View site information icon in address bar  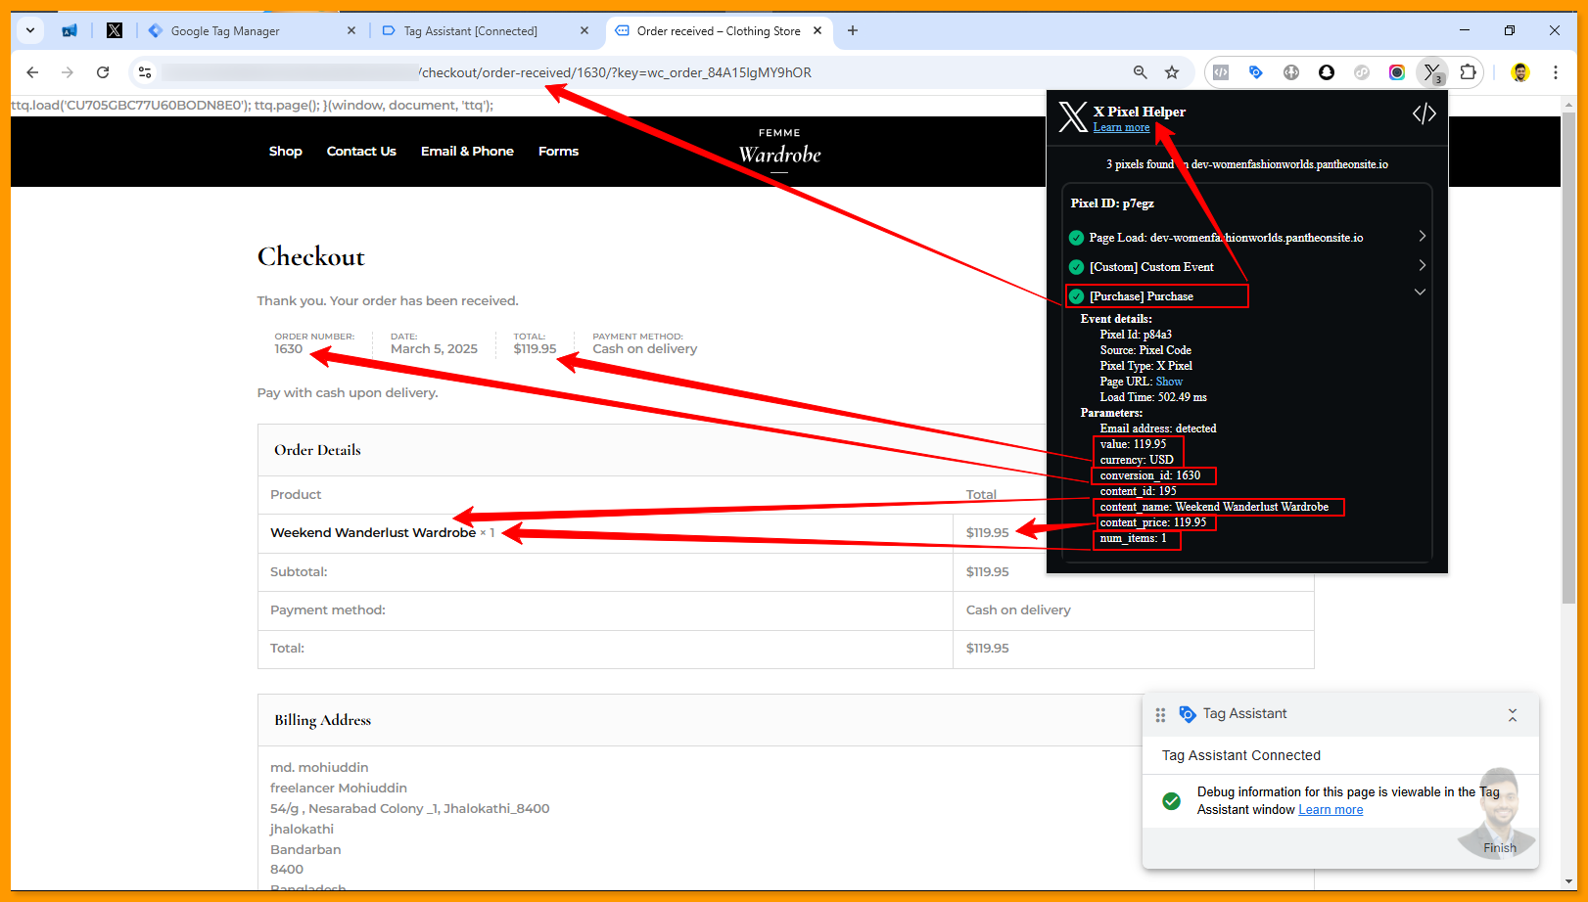pos(145,72)
